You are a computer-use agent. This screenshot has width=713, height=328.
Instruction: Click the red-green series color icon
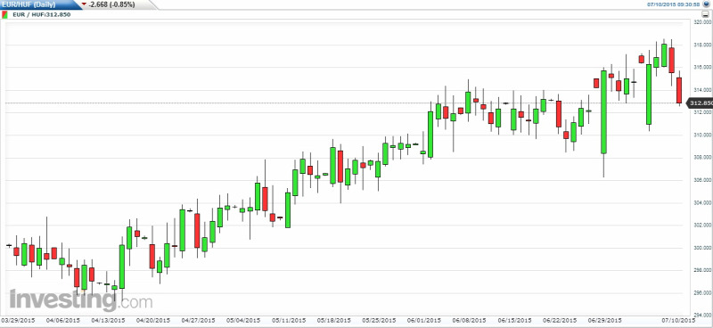pos(4,14)
